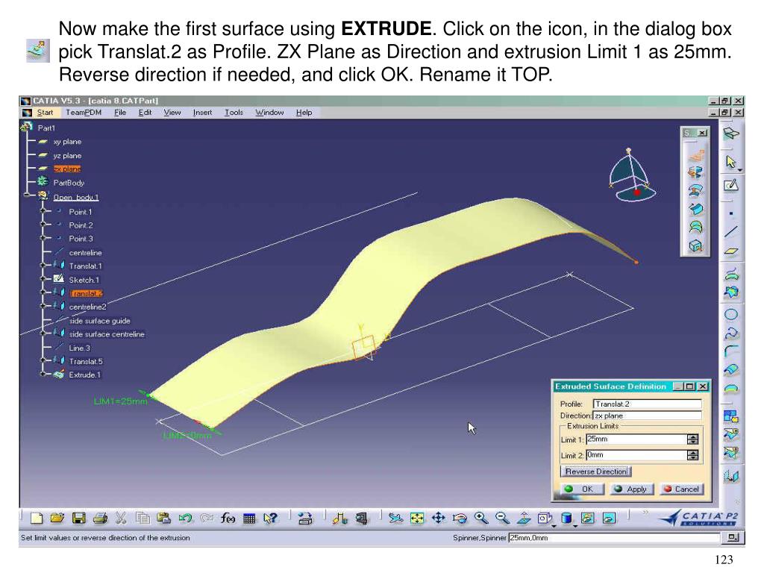The height and width of the screenshot is (573, 764).
Task: Open the Select tool flyout arrow
Action: (x=740, y=170)
